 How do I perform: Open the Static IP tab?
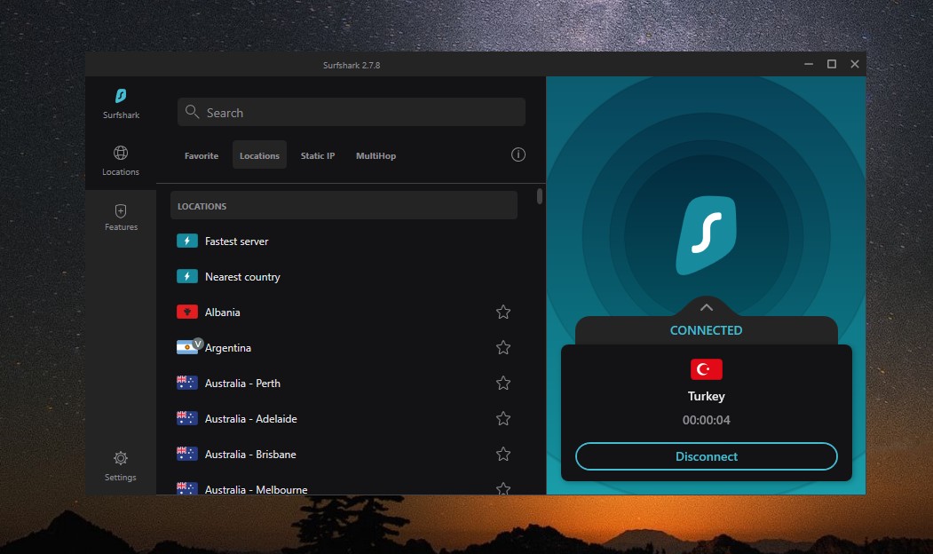(x=318, y=155)
